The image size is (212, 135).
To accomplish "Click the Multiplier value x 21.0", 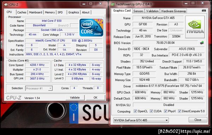I will [x=37, y=69].
